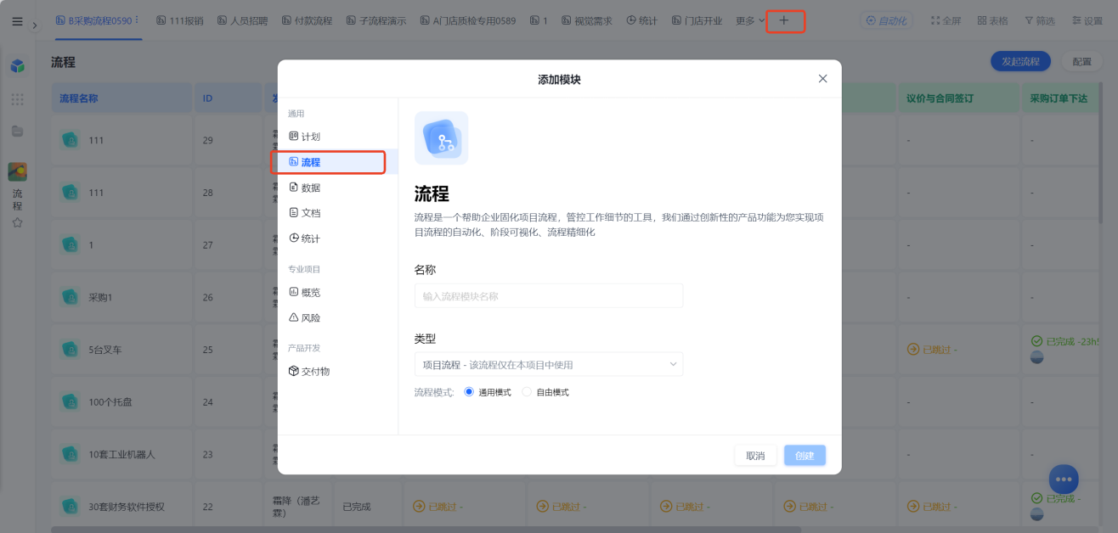Switch to 全屏 fullscreen mode
The width and height of the screenshot is (1118, 533).
click(946, 20)
